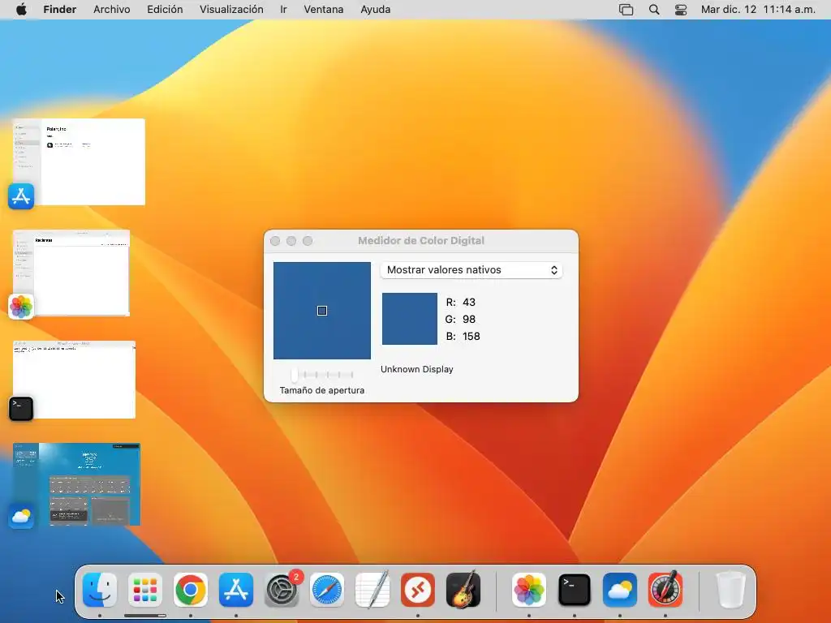Open Launchpad in the Dock
Image resolution: width=831 pixels, height=623 pixels.
coord(145,590)
